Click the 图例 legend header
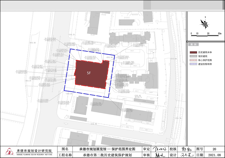The height and width of the screenshot is (158, 225). (x=193, y=44)
